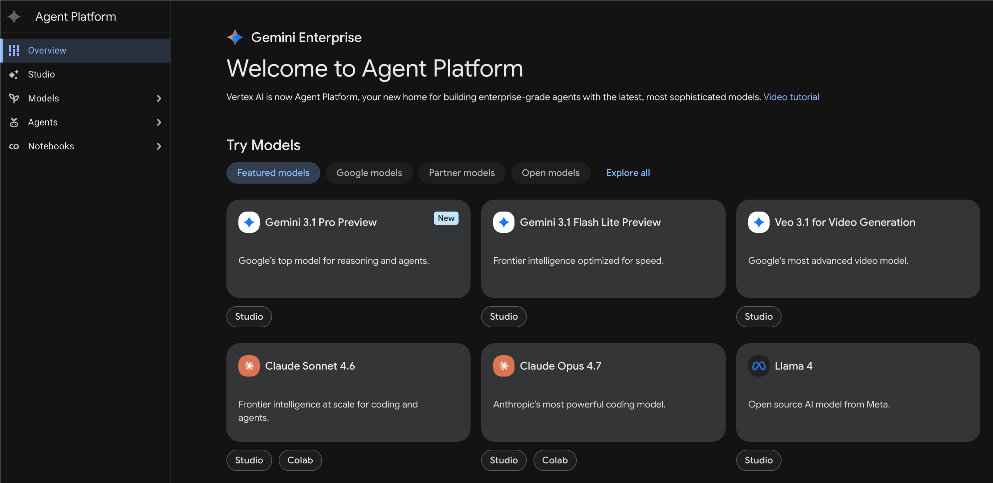This screenshot has height=483, width=993.
Task: Open Notebooks in the sidebar
Action: pos(85,146)
